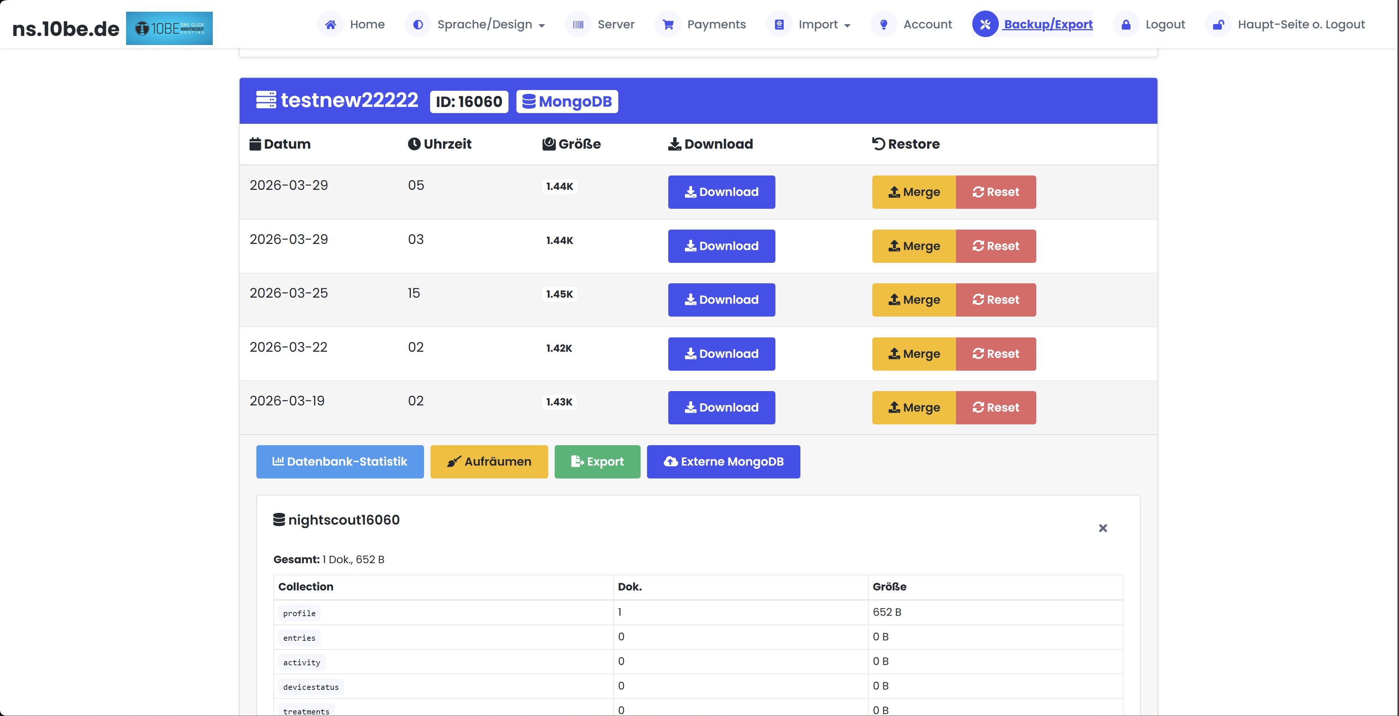This screenshot has width=1399, height=716.
Task: Close the nightscout16060 statistics panel
Action: 1103,528
